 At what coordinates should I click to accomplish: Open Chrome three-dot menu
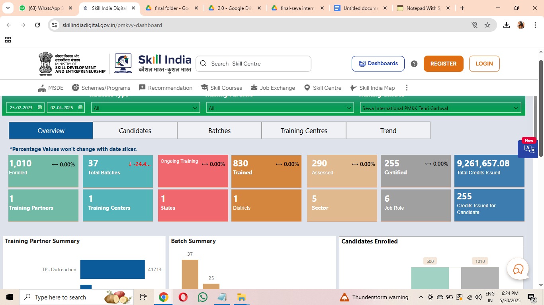(535, 25)
